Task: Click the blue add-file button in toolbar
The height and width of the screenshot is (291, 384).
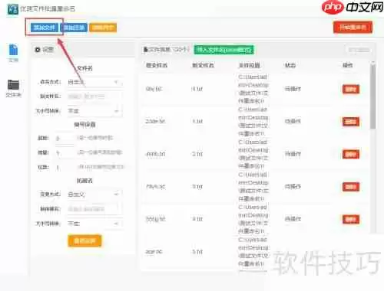Action: click(x=45, y=28)
